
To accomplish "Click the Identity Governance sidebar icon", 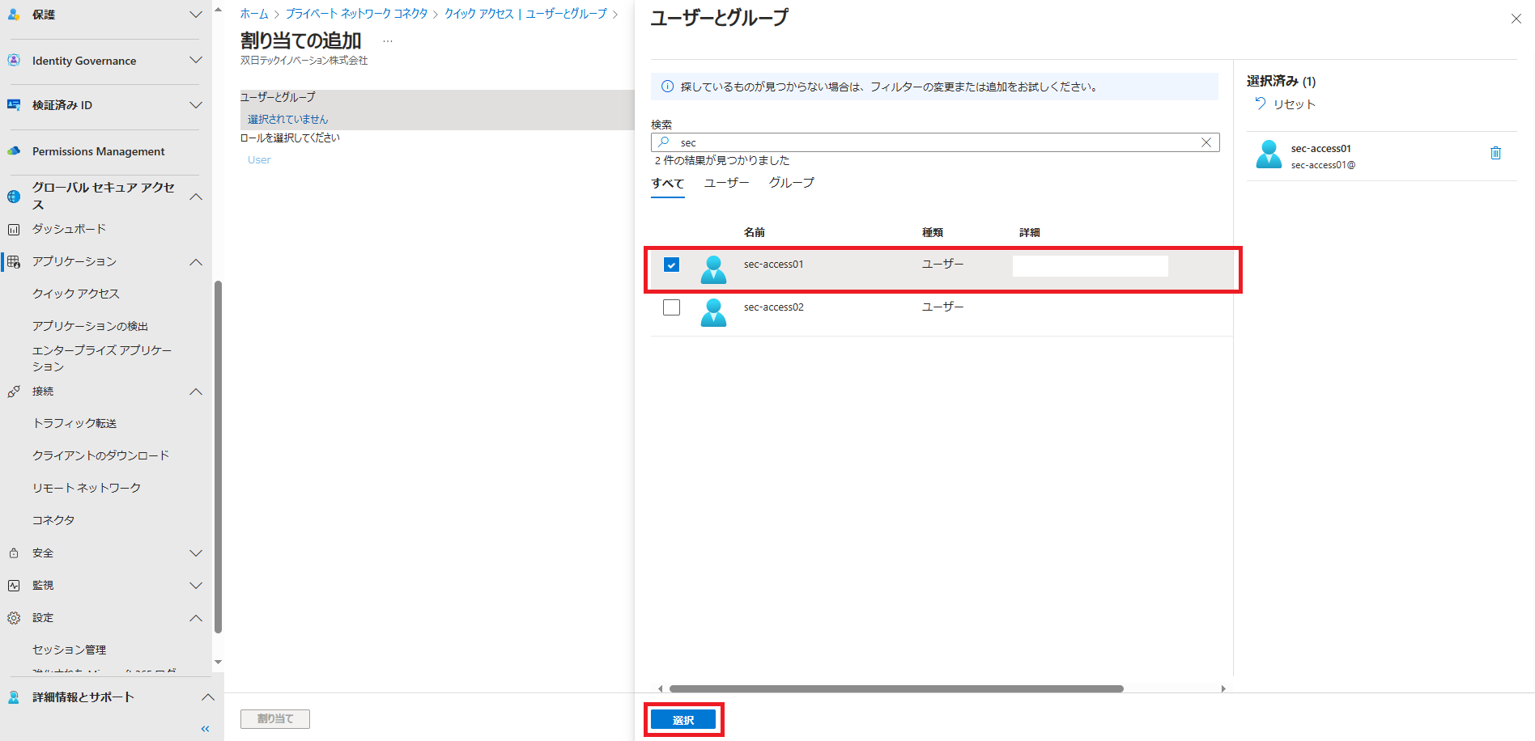I will 14,61.
